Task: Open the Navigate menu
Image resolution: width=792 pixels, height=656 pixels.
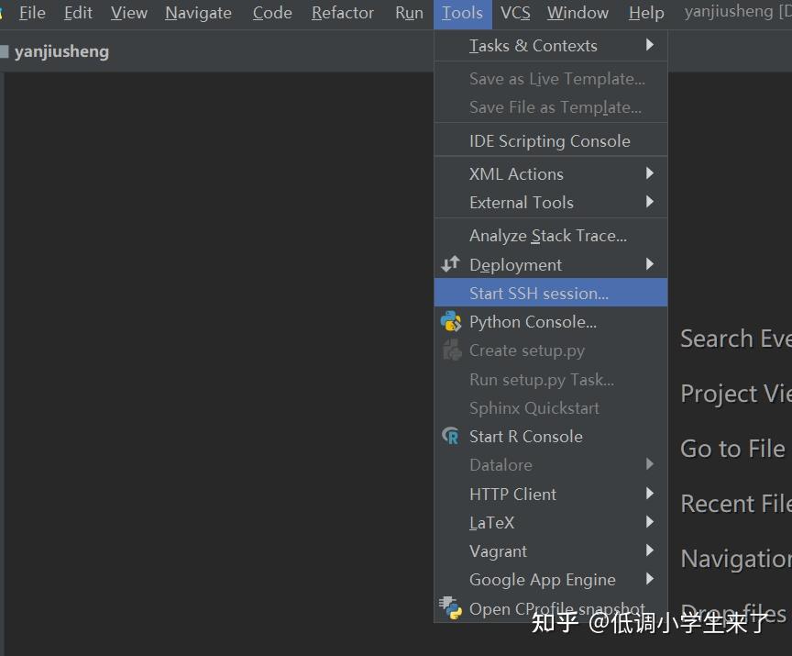Action: pyautogui.click(x=198, y=13)
